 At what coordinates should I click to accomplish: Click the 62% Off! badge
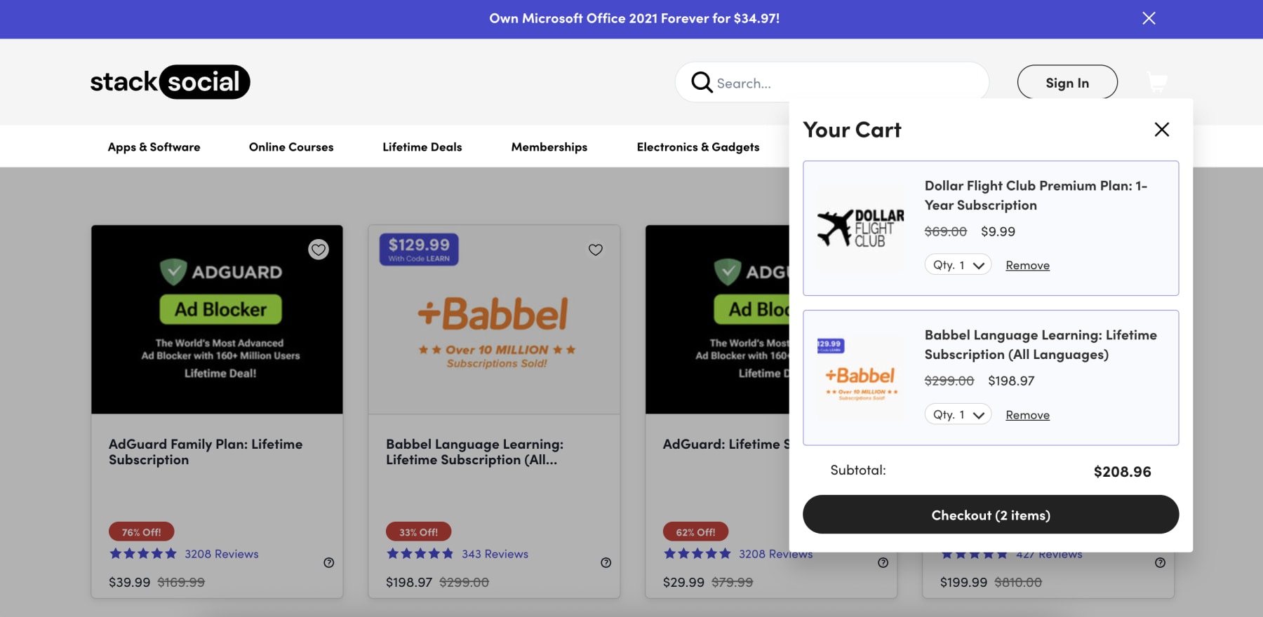(x=695, y=531)
